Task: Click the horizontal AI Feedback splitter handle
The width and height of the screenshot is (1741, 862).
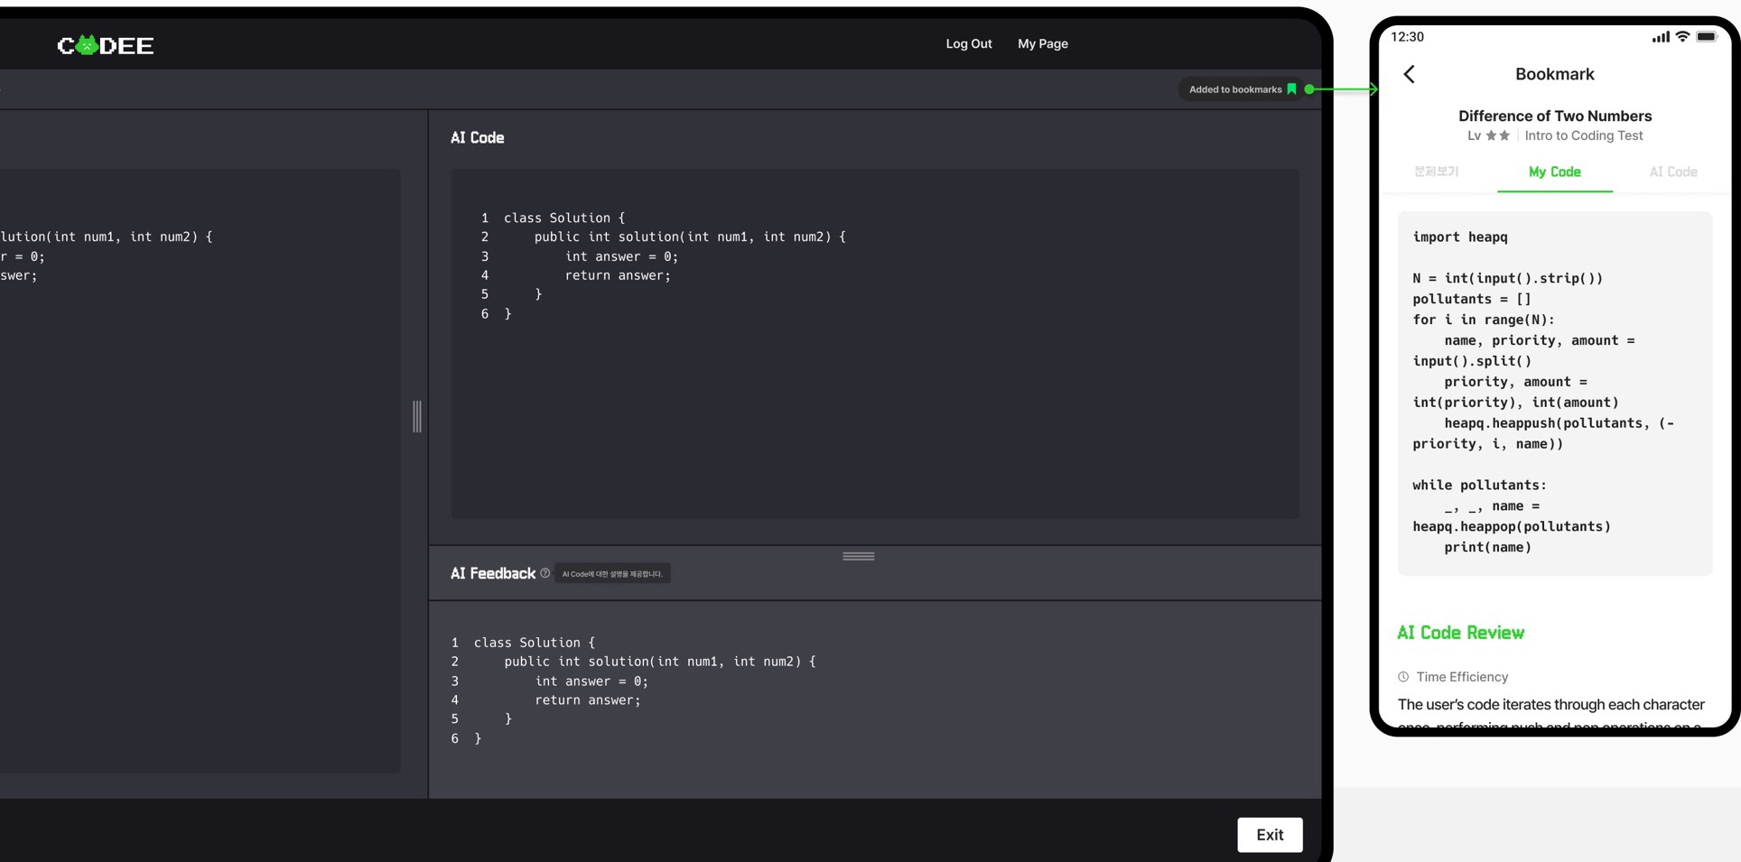Action: pos(859,556)
